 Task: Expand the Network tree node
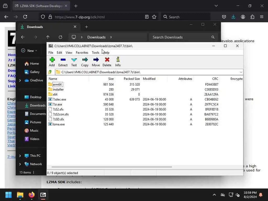pyautogui.click(x=20, y=164)
